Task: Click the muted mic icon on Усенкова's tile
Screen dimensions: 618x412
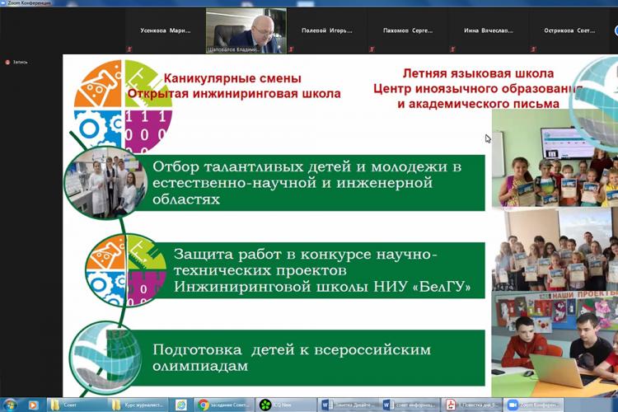Action: (129, 49)
